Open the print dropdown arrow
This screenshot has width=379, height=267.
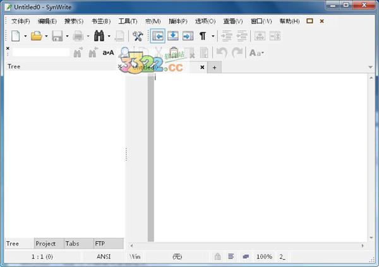(x=88, y=37)
